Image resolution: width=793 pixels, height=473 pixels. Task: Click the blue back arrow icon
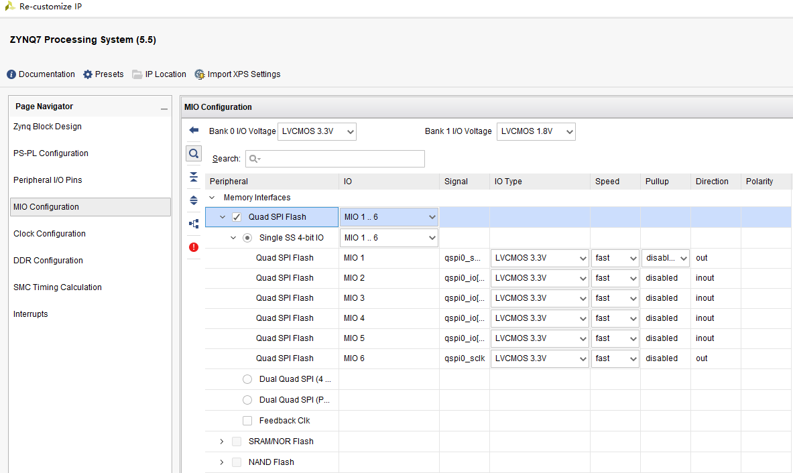(194, 131)
